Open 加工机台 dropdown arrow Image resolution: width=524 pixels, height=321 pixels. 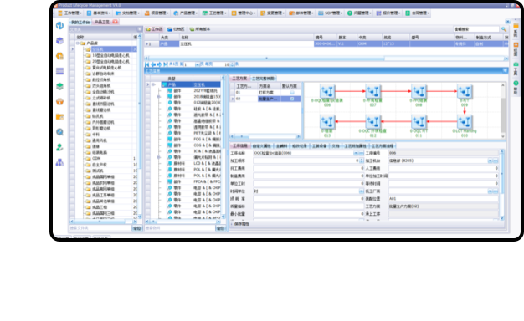tap(490, 160)
